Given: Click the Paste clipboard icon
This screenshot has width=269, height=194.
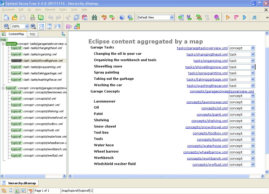Looking at the screenshot, I should (85, 17).
